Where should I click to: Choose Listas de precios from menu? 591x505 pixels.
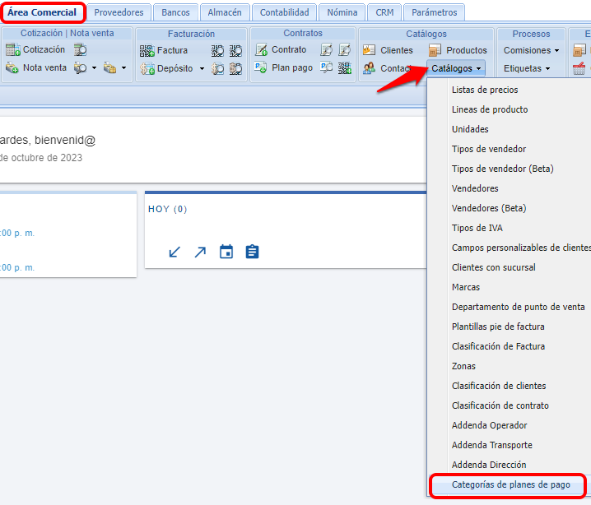485,90
